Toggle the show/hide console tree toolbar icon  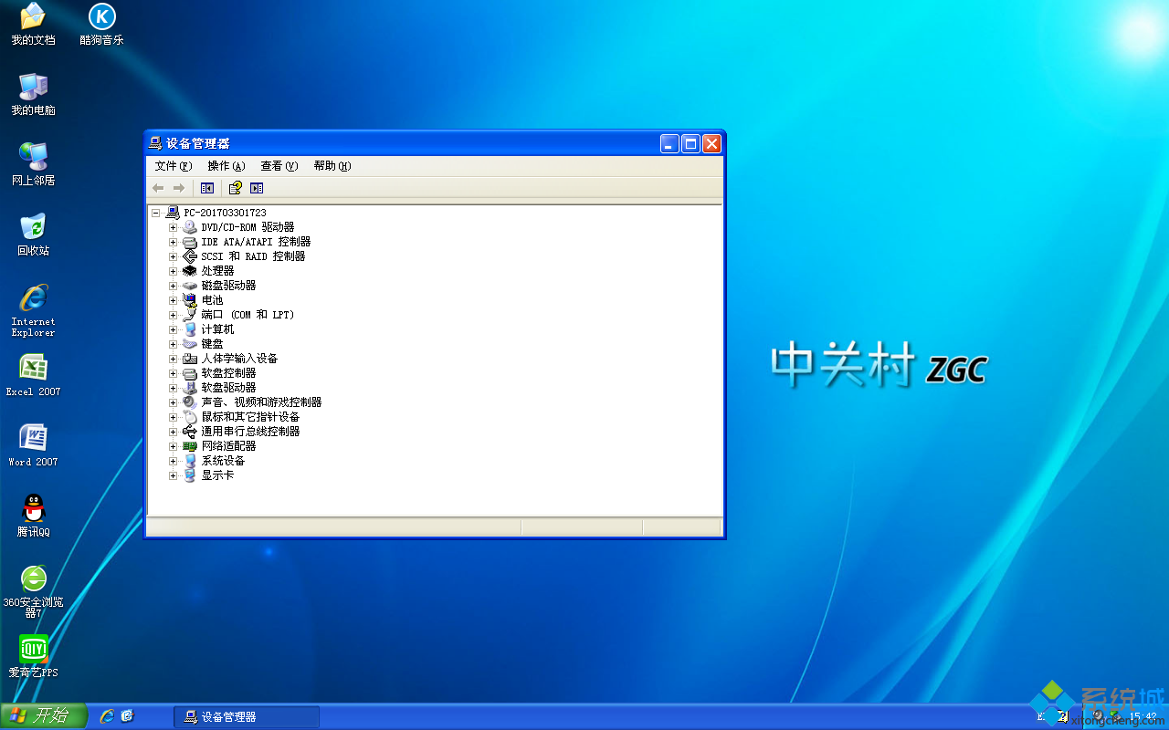[x=207, y=188]
